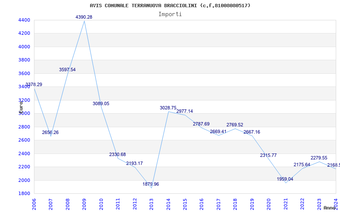Select the 2193.17 data label
This screenshot has height=212, width=340.
tap(134, 163)
